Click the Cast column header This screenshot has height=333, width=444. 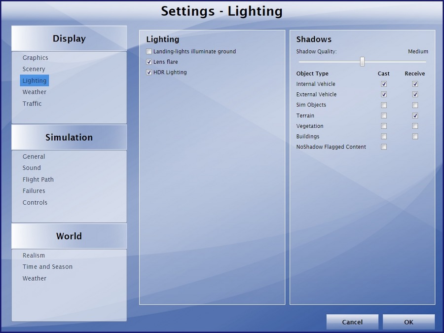[384, 74]
